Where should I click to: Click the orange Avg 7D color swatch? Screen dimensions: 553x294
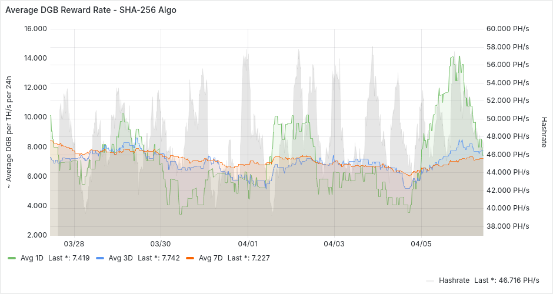tap(190, 258)
